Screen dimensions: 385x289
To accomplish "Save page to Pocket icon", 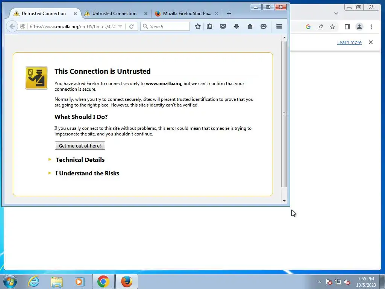I will [223, 26].
